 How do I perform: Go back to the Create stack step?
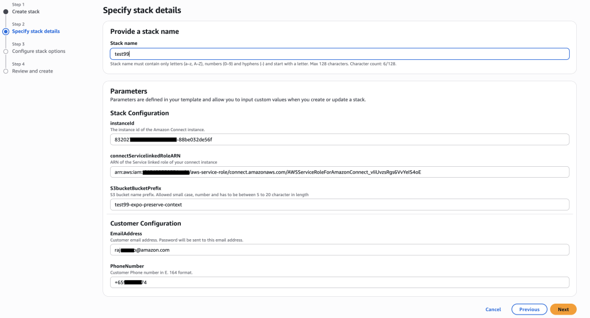point(26,12)
